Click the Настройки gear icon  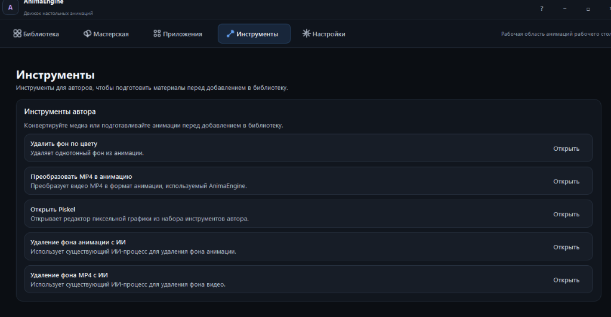coord(306,33)
